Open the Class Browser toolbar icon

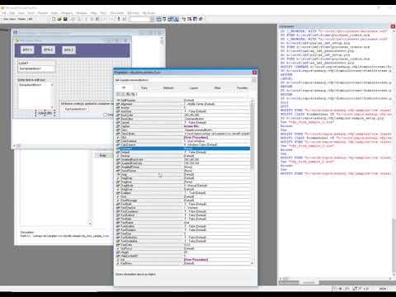click(184, 19)
